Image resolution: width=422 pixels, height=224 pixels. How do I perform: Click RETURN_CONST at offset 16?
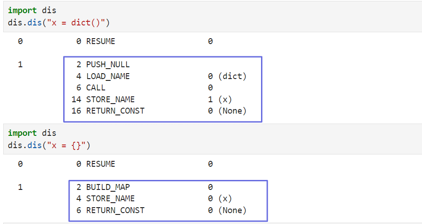click(115, 111)
